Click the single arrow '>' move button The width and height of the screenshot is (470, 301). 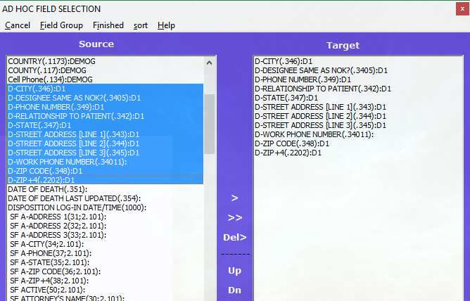click(x=234, y=198)
